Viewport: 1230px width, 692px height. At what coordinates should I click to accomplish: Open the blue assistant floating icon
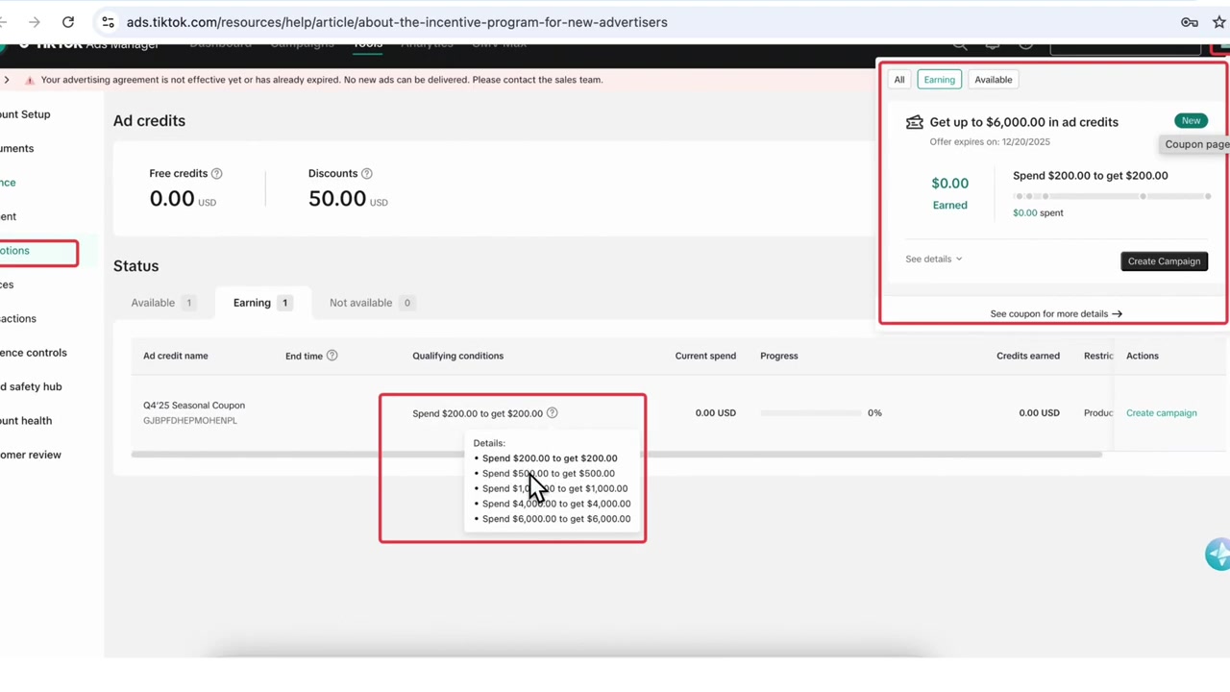[x=1218, y=555]
